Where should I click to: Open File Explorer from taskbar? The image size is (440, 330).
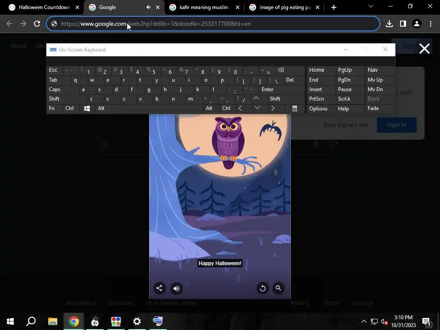point(52,321)
